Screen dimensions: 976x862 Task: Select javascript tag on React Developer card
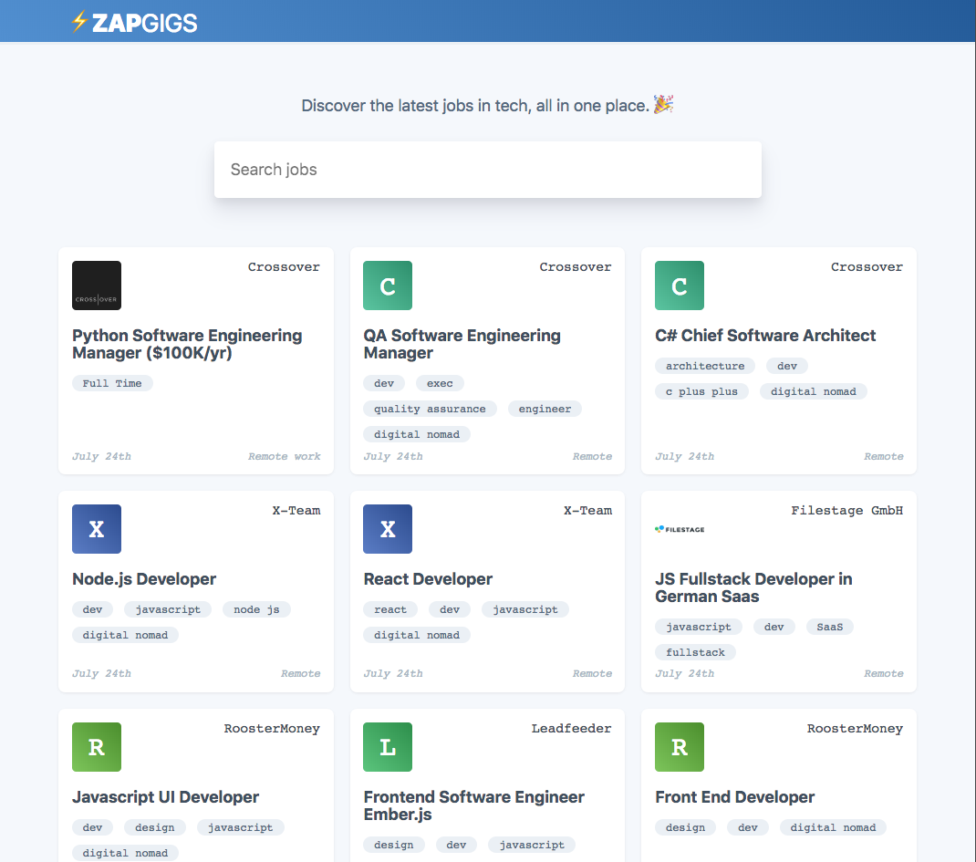tap(524, 609)
